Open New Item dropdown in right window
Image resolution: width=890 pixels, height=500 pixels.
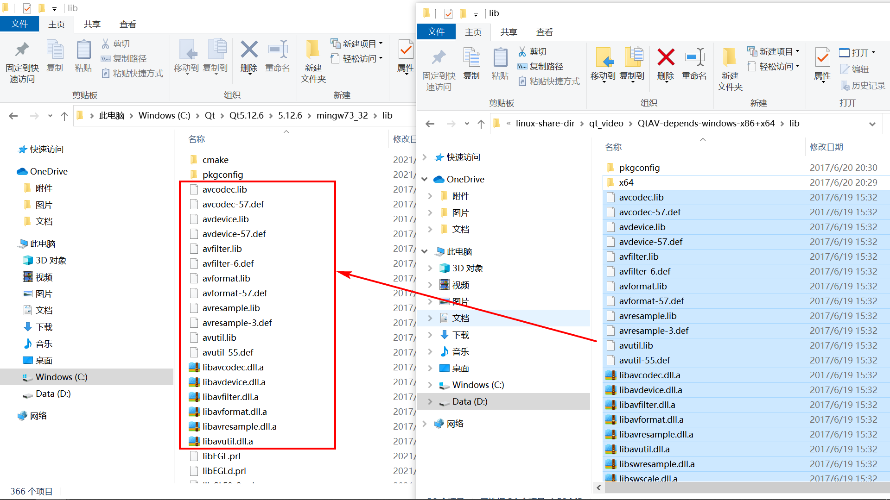click(797, 51)
